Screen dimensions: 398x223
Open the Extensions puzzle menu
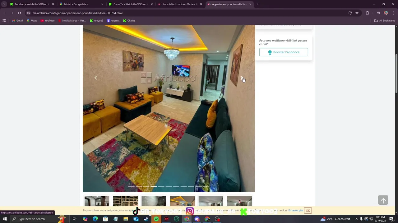368,13
